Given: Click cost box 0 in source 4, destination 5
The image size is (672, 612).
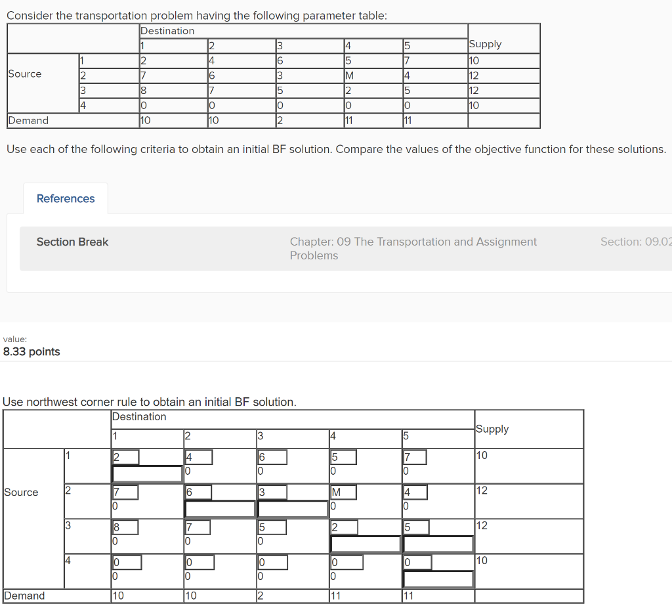Looking at the screenshot, I should click(x=417, y=562).
